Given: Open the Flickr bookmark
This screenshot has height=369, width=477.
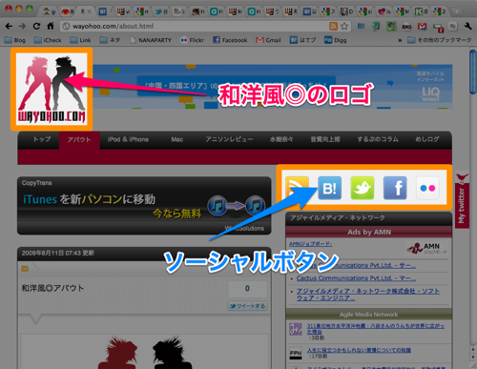Looking at the screenshot, I should 192,40.
